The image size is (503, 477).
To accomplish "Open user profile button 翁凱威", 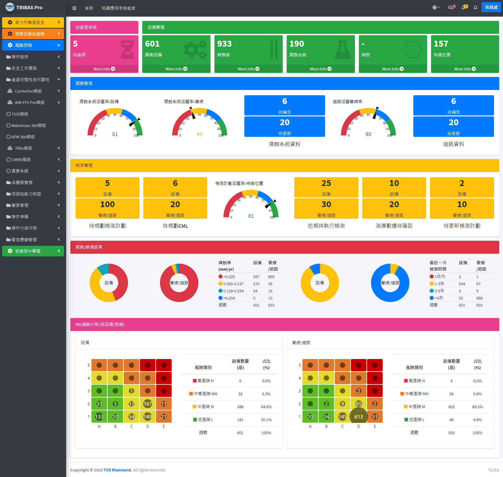I will point(491,7).
